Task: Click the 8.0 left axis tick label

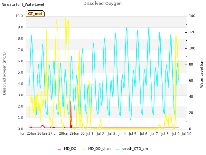Action: point(20,39)
